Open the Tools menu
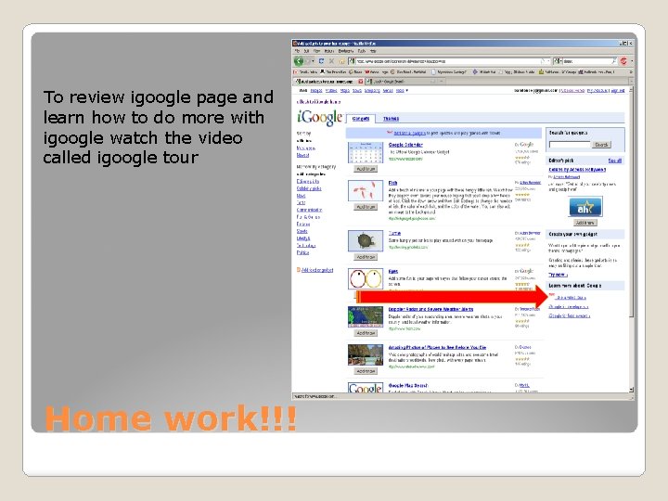The height and width of the screenshot is (501, 668). [361, 51]
